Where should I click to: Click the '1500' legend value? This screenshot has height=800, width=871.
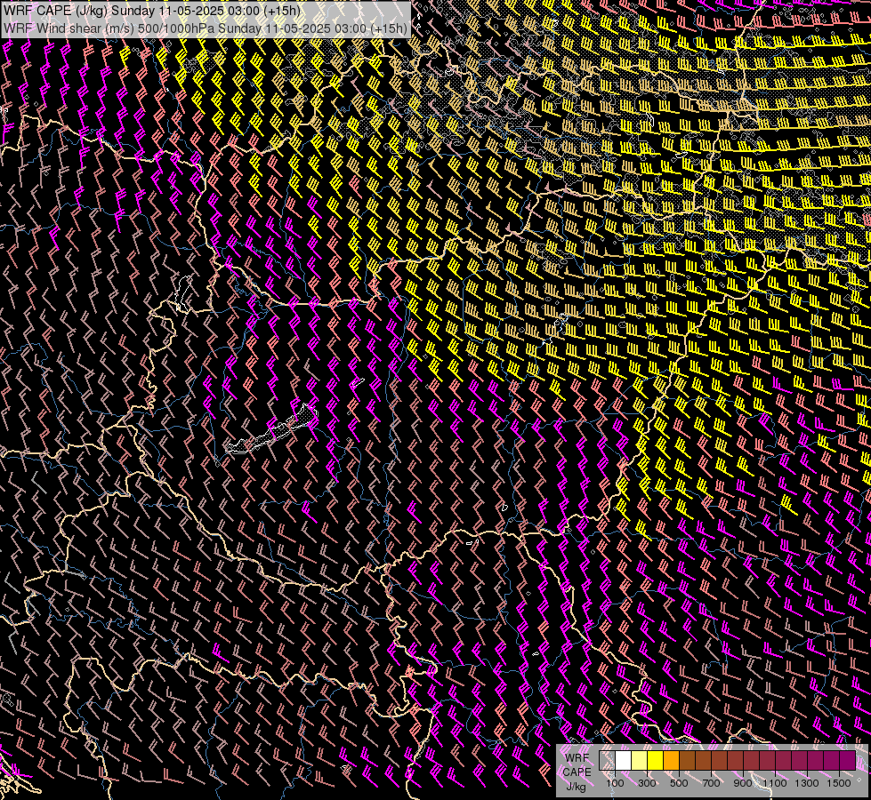point(839,783)
